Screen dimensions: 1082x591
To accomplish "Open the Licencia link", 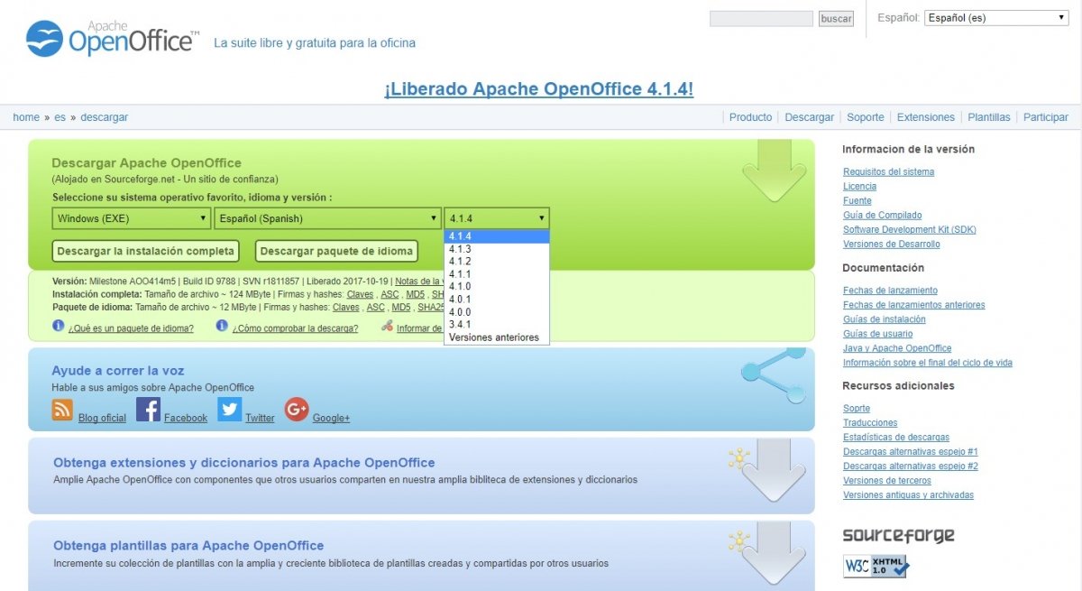I will click(x=859, y=186).
